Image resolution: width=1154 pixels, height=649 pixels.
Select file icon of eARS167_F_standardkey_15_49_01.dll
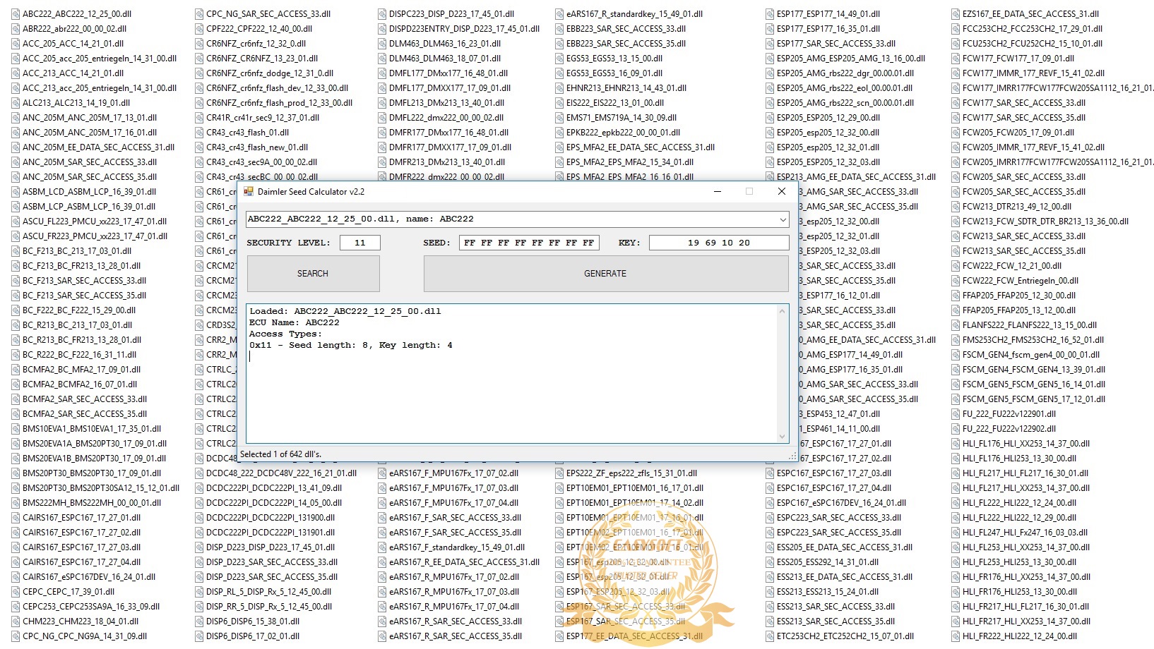pos(382,547)
